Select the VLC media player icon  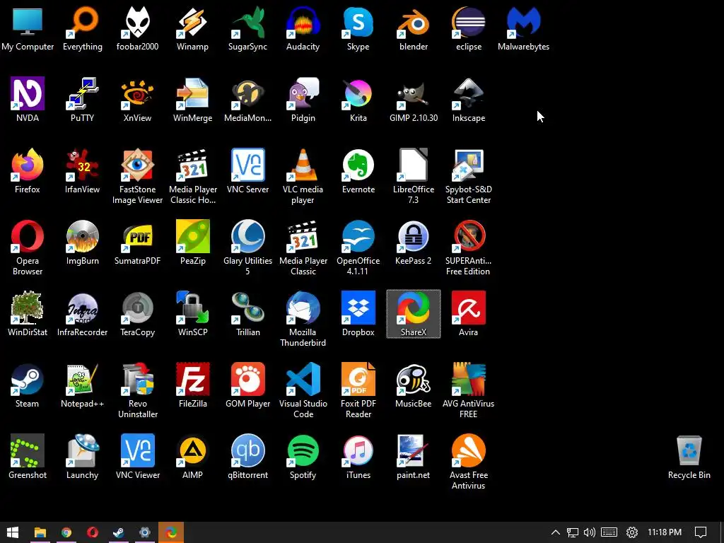tap(303, 176)
